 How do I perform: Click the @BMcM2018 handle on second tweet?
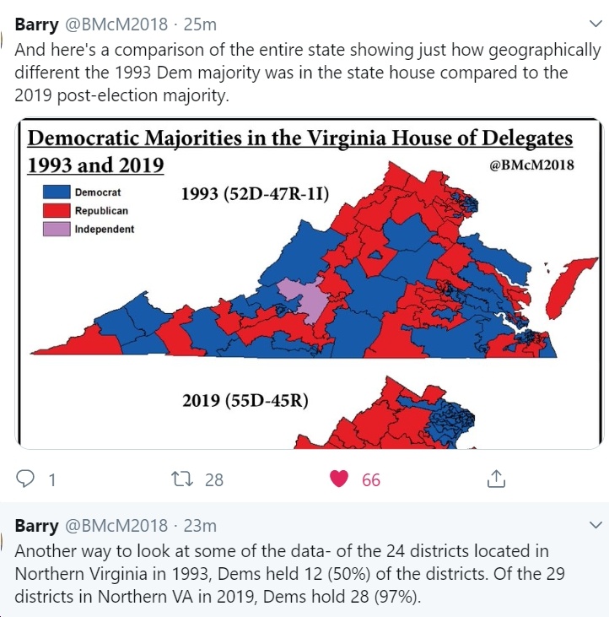click(116, 525)
